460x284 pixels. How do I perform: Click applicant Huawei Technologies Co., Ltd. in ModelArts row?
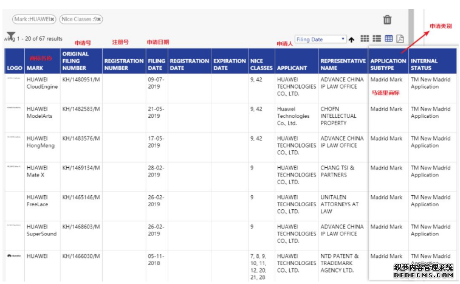point(293,116)
